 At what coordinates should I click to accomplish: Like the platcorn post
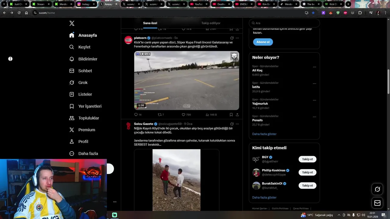186,115
